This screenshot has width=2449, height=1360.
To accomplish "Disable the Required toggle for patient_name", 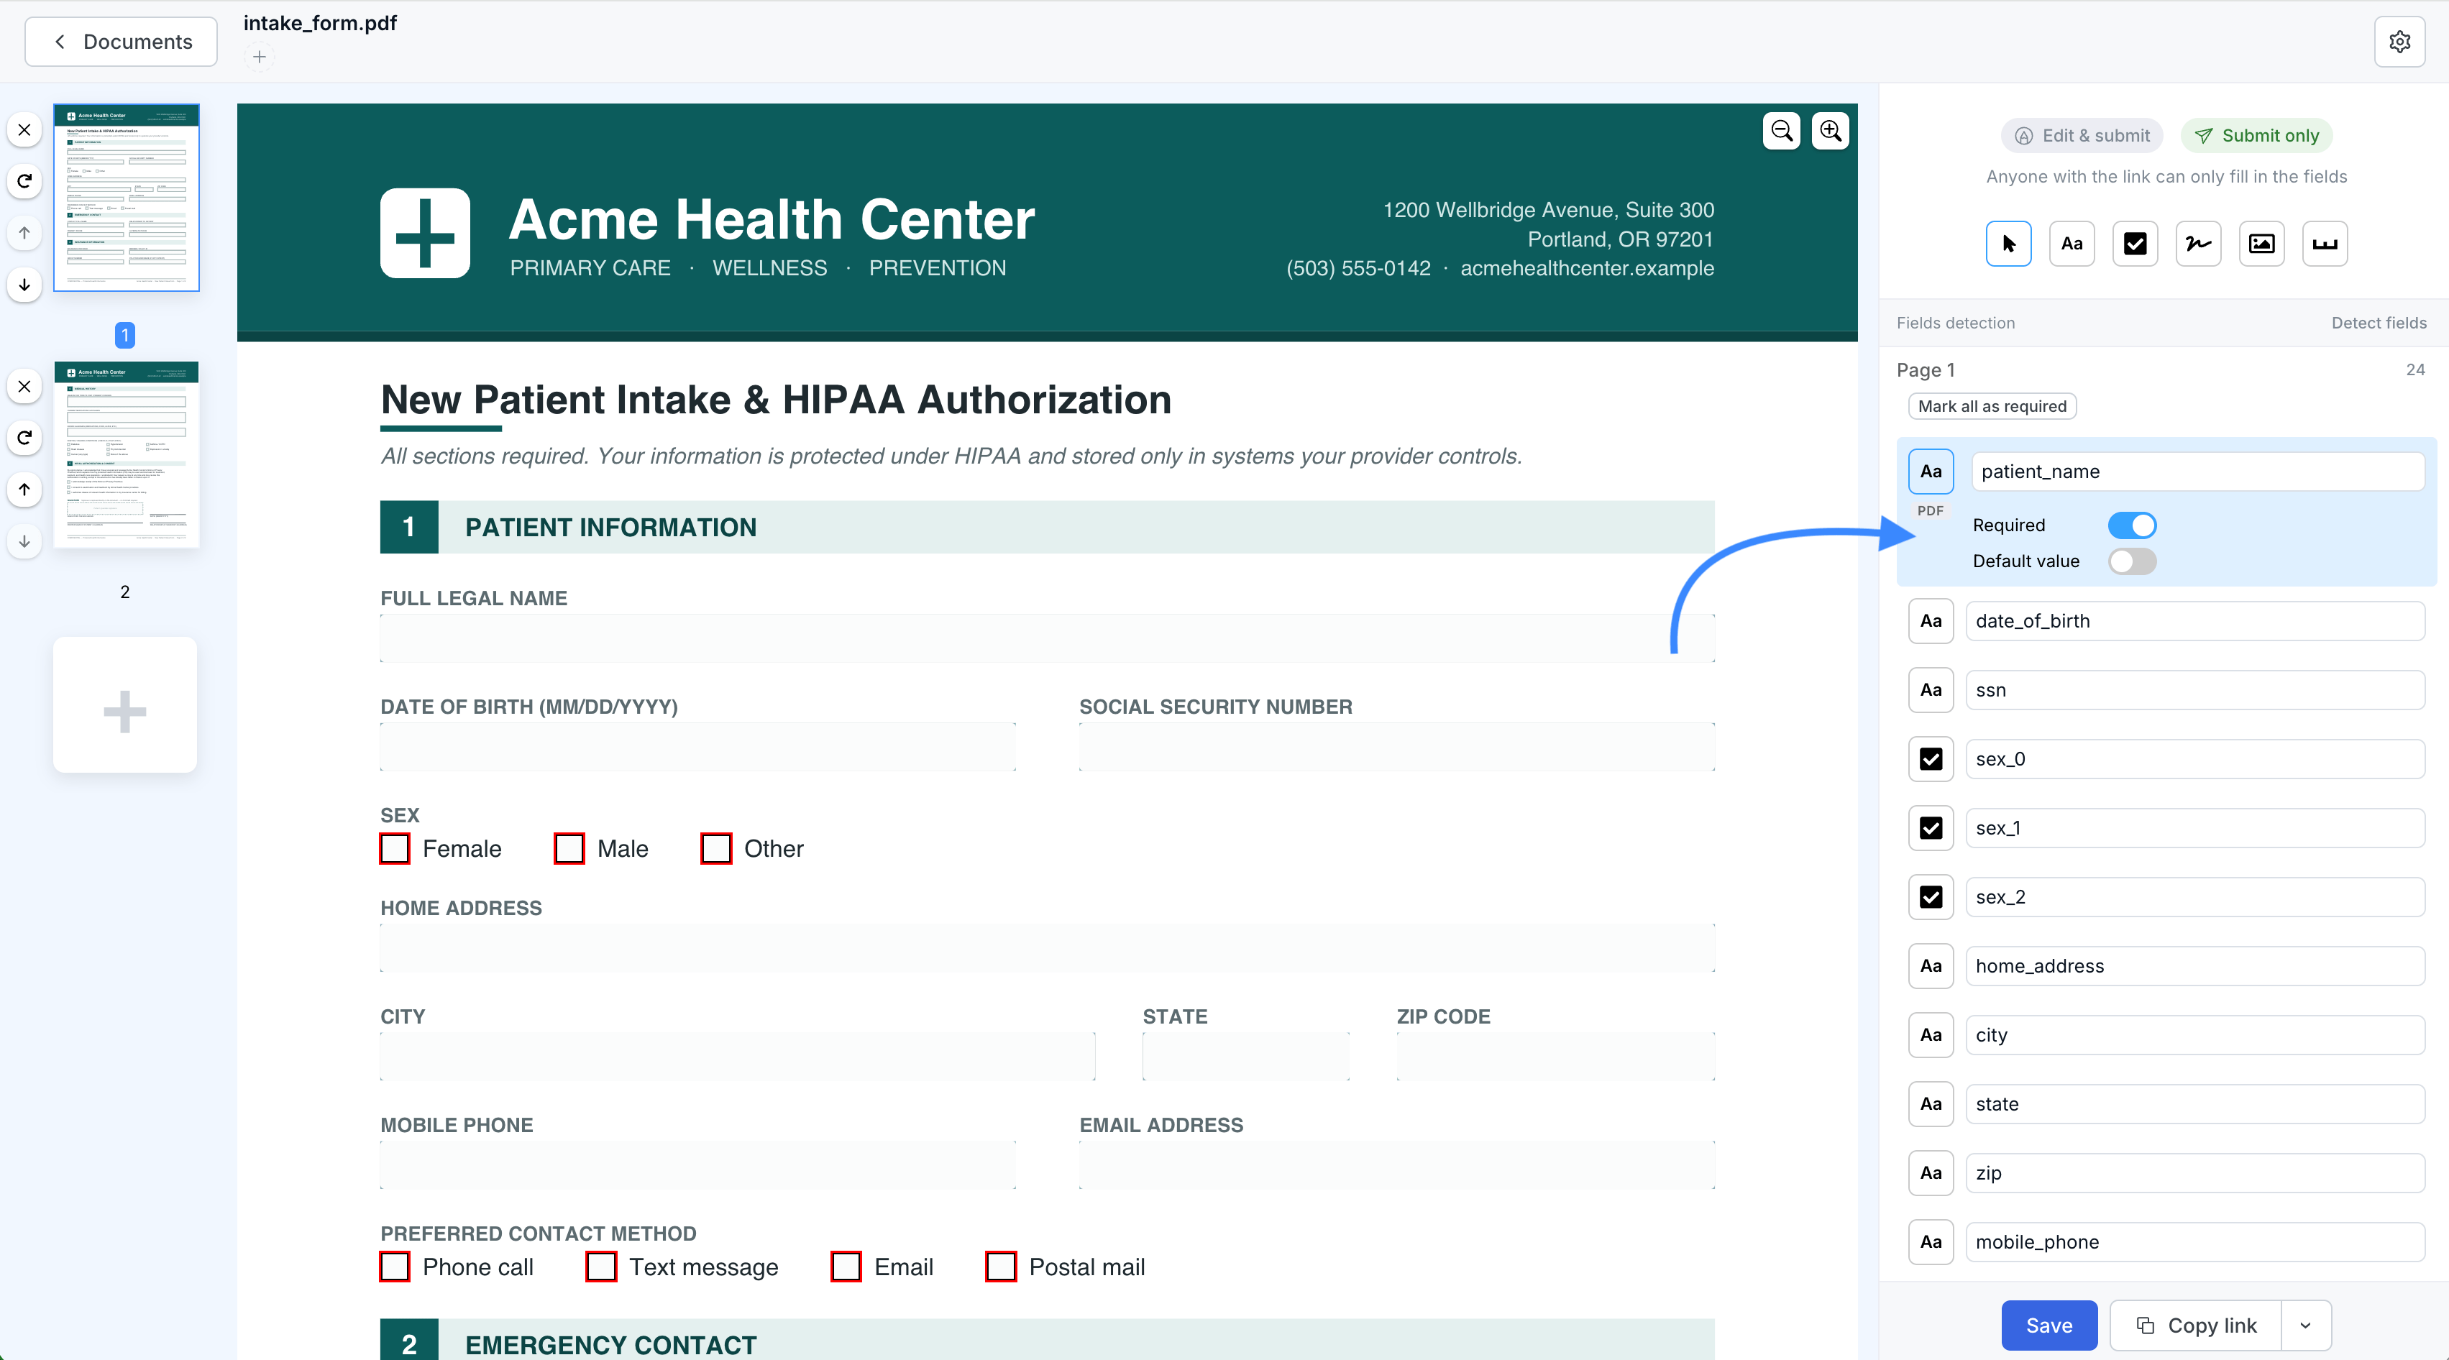I will pyautogui.click(x=2131, y=525).
